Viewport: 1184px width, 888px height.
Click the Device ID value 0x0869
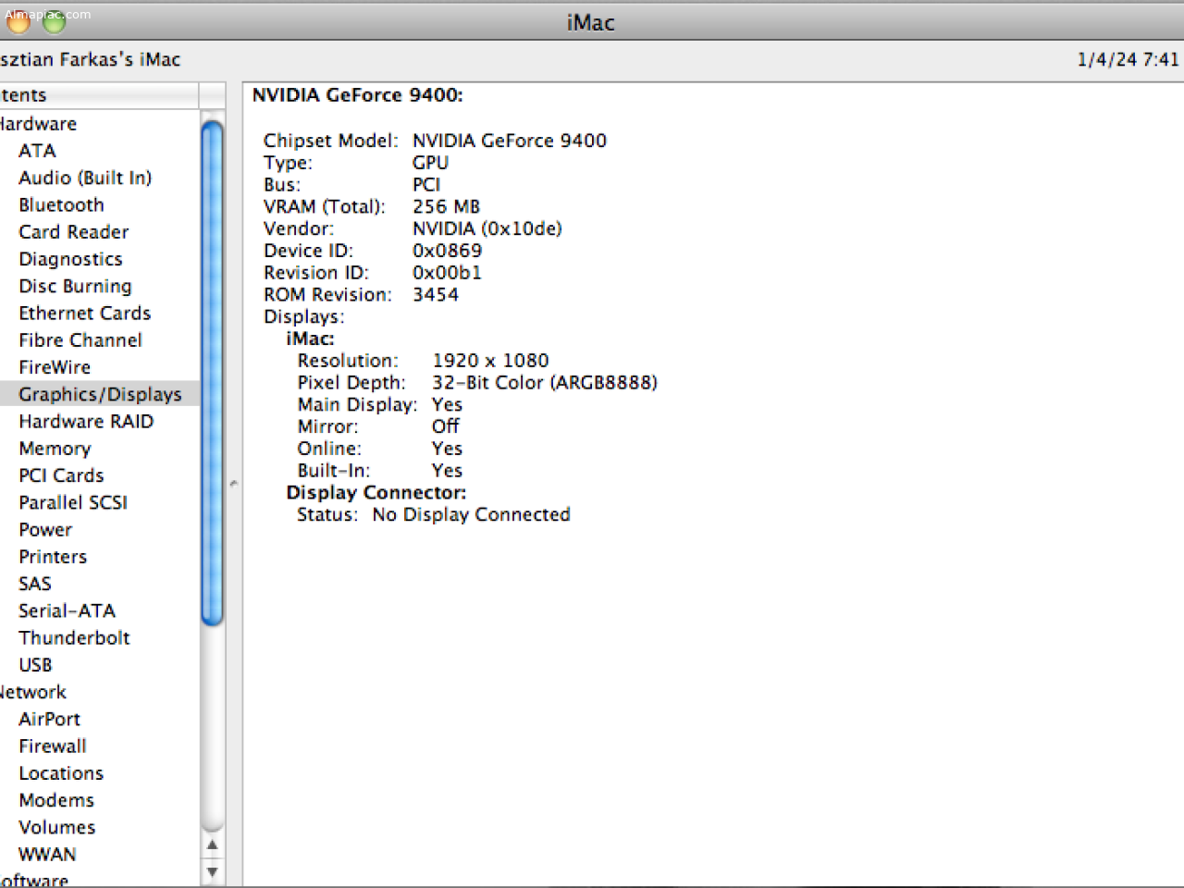click(x=447, y=251)
